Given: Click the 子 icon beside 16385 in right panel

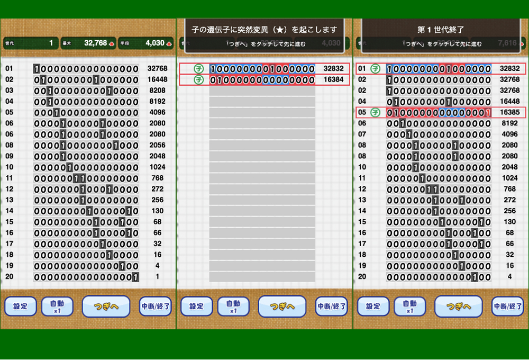Looking at the screenshot, I should 375,112.
